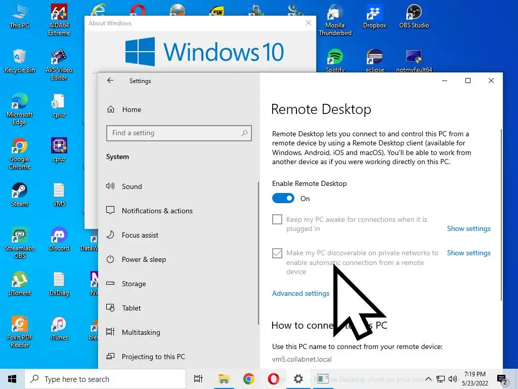Open AVS Video Editor shortcut
The width and height of the screenshot is (518, 389).
pyautogui.click(x=59, y=65)
